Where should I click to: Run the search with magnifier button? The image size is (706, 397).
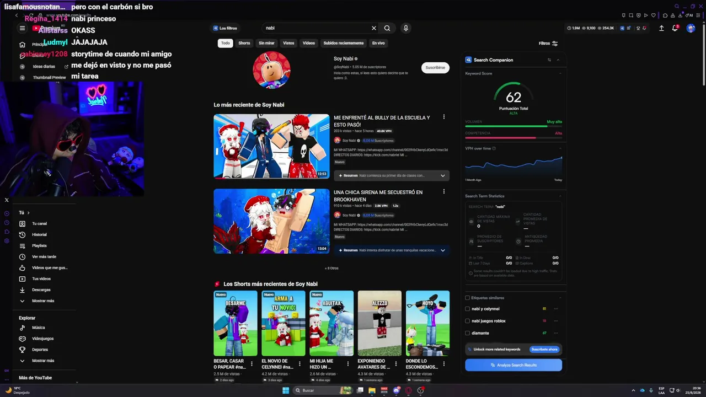click(387, 28)
